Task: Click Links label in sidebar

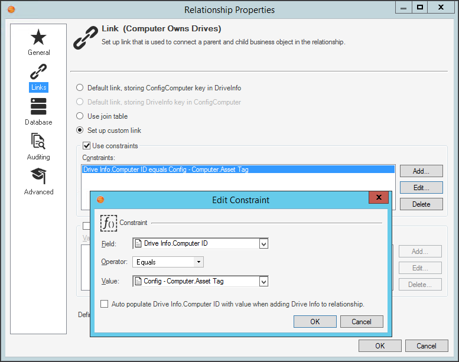Action: pos(38,87)
